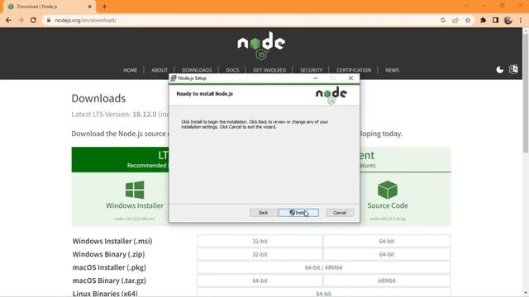Download 64-bit macOS Binary (.tar.gz)
The height and width of the screenshot is (297, 529).
pyautogui.click(x=260, y=280)
